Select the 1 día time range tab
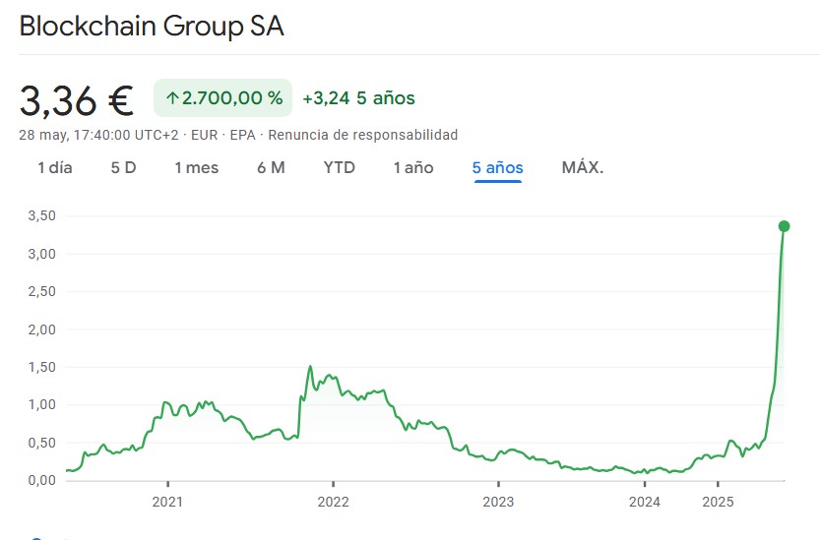The image size is (820, 540). [55, 167]
